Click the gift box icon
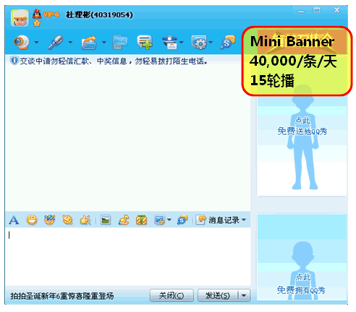 141,220
